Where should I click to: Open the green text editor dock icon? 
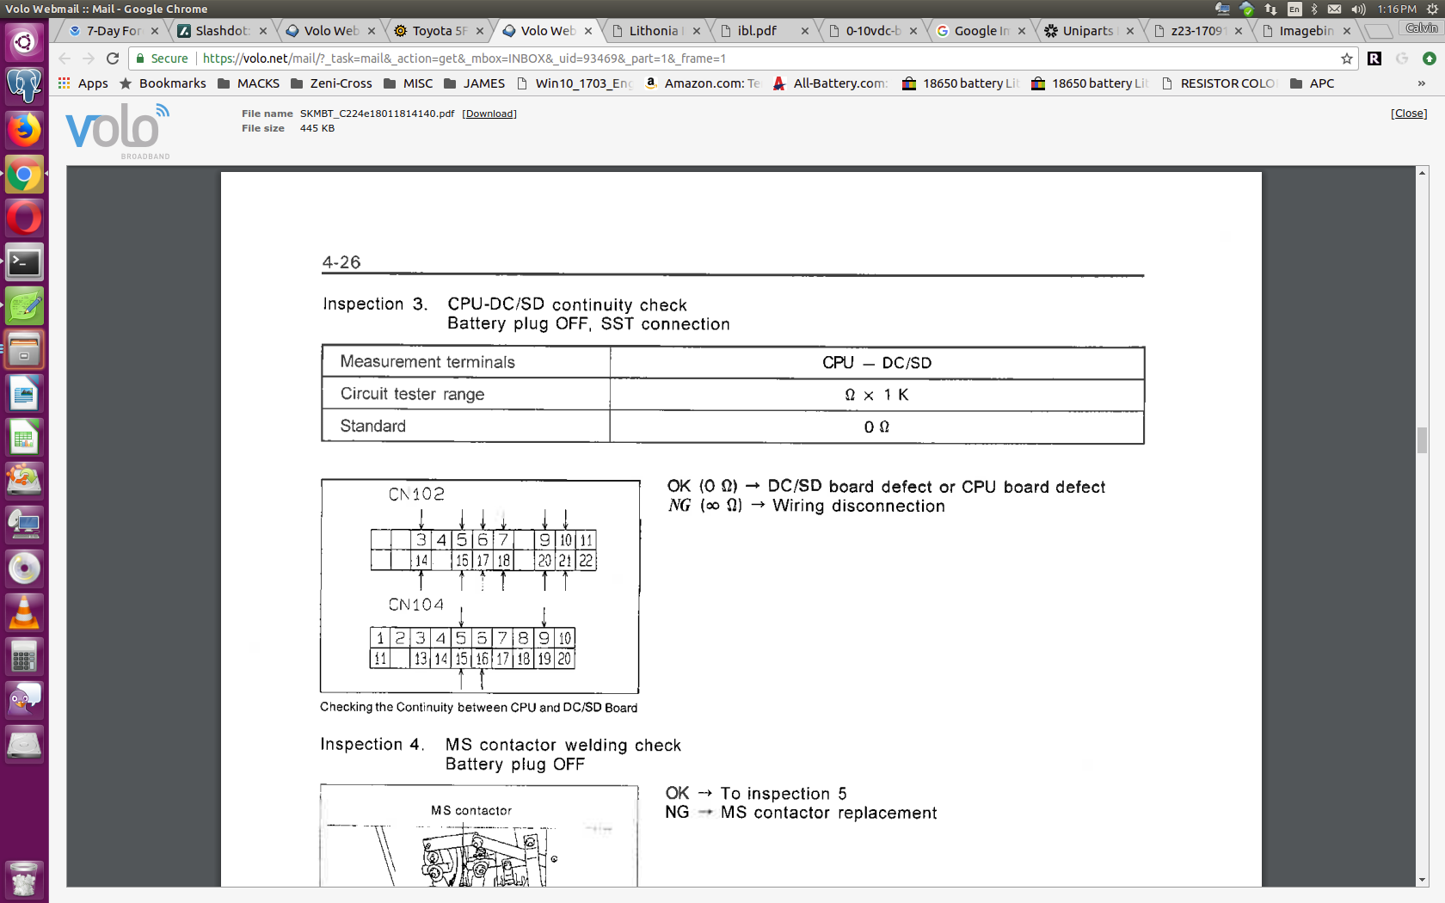[x=24, y=306]
